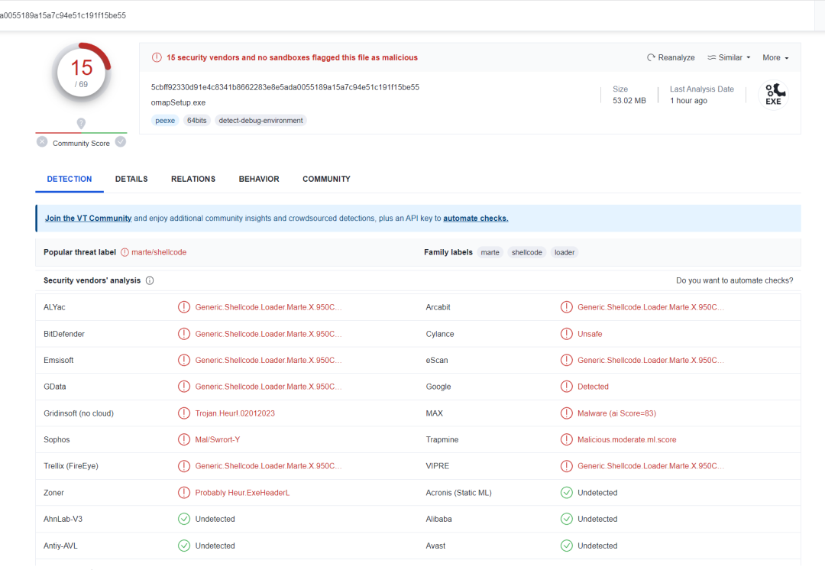Click the MAX malware alert icon
Image resolution: width=825 pixels, height=570 pixels.
pyautogui.click(x=566, y=413)
